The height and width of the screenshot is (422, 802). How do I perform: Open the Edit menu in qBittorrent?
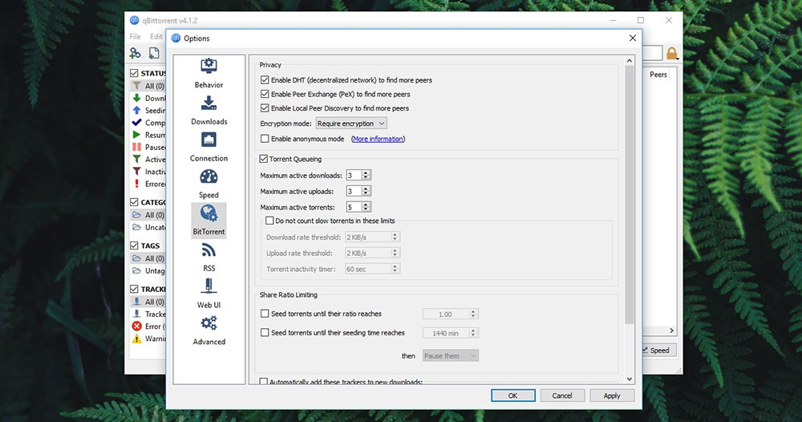(156, 36)
